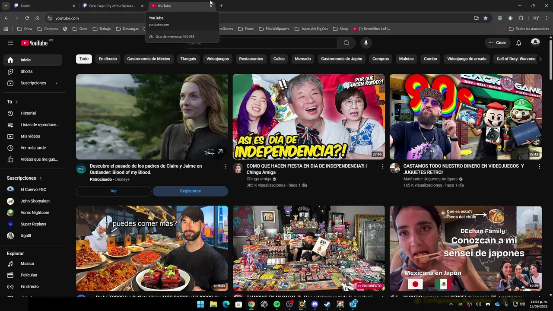553x311 pixels.
Task: Select the Gastronomía de México chip
Action: click(x=149, y=59)
